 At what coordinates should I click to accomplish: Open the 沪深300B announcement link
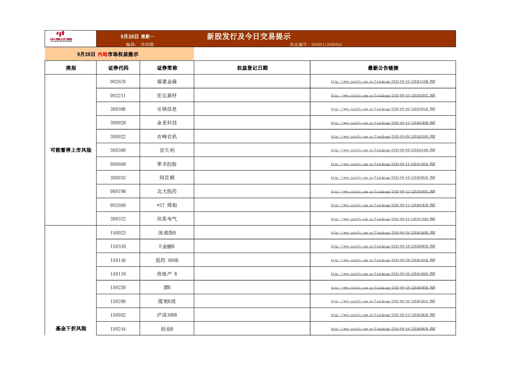click(x=383, y=315)
